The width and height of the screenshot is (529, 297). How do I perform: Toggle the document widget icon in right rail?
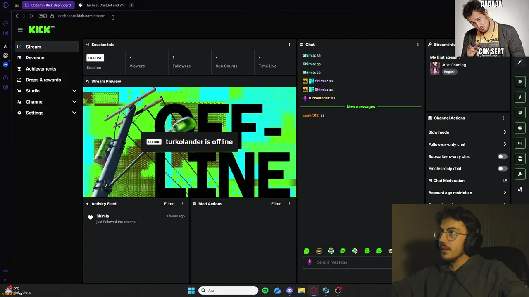click(520, 112)
